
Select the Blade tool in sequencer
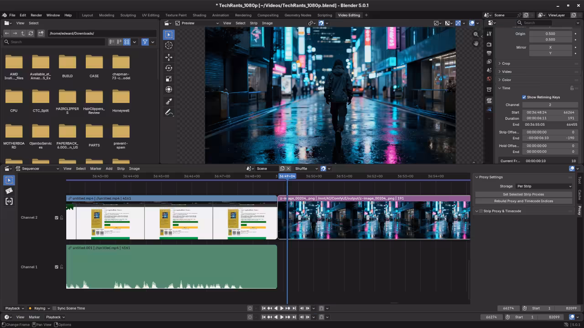click(x=9, y=191)
